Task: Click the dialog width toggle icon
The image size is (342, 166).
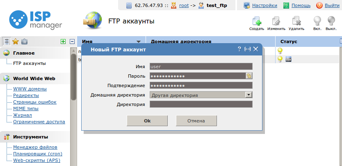Action: coord(247,49)
